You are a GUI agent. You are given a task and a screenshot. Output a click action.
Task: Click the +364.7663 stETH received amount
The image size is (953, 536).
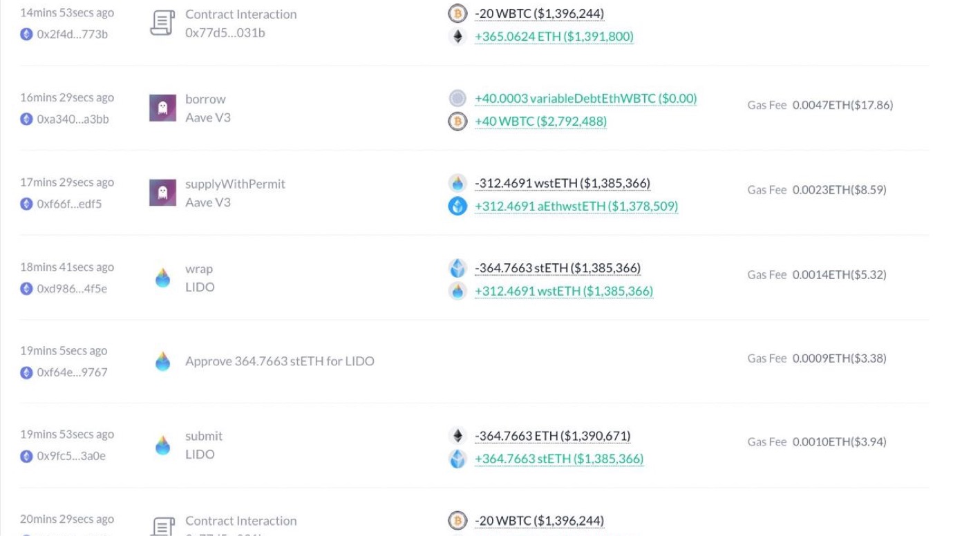pos(558,459)
